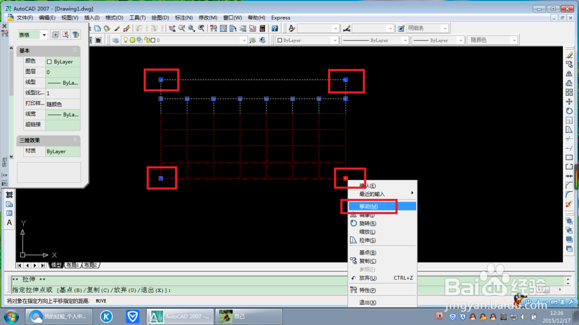The height and width of the screenshot is (325, 579).
Task: Select the Scale tool in Modify toolbar
Action: pos(569,120)
